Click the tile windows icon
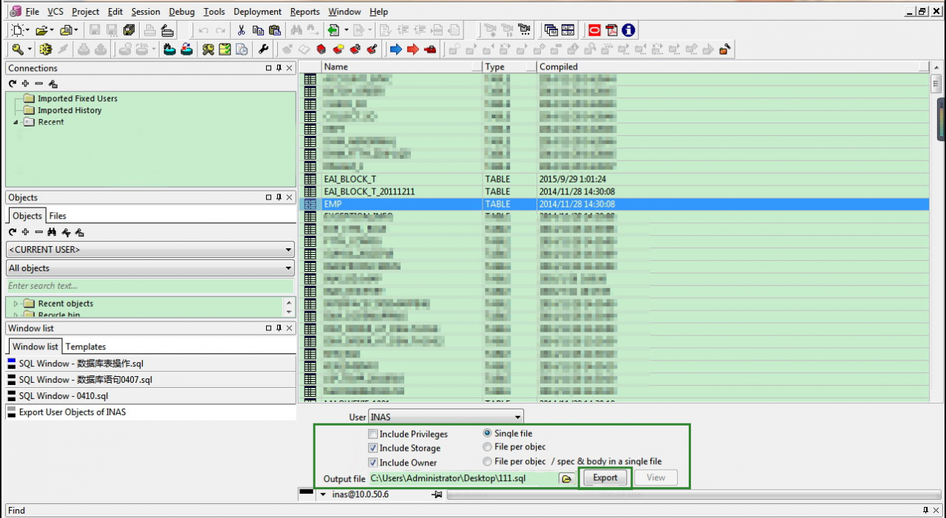Screen dimensions: 946x518 [x=568, y=30]
